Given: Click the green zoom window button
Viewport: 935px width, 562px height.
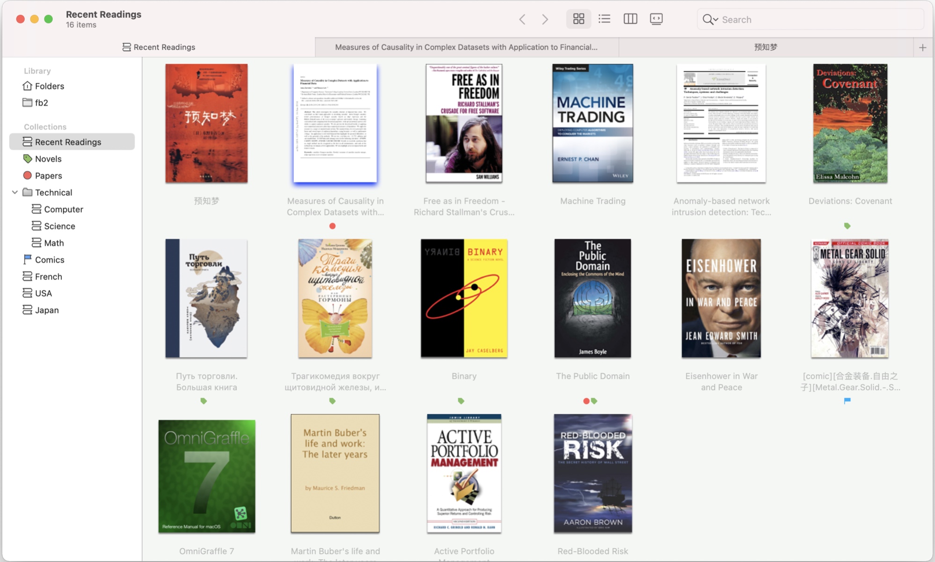Looking at the screenshot, I should tap(48, 19).
